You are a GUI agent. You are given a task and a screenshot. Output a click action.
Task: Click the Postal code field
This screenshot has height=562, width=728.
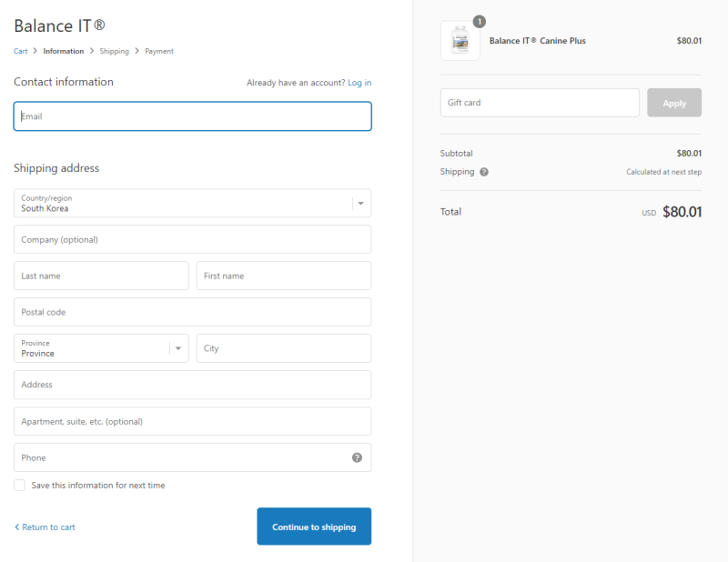pos(192,312)
